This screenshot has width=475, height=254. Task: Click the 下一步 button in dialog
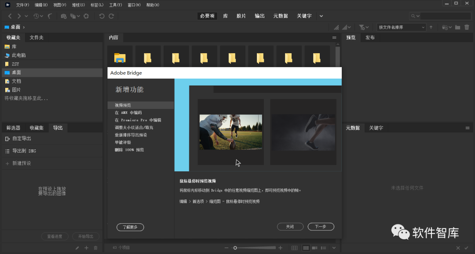click(321, 226)
